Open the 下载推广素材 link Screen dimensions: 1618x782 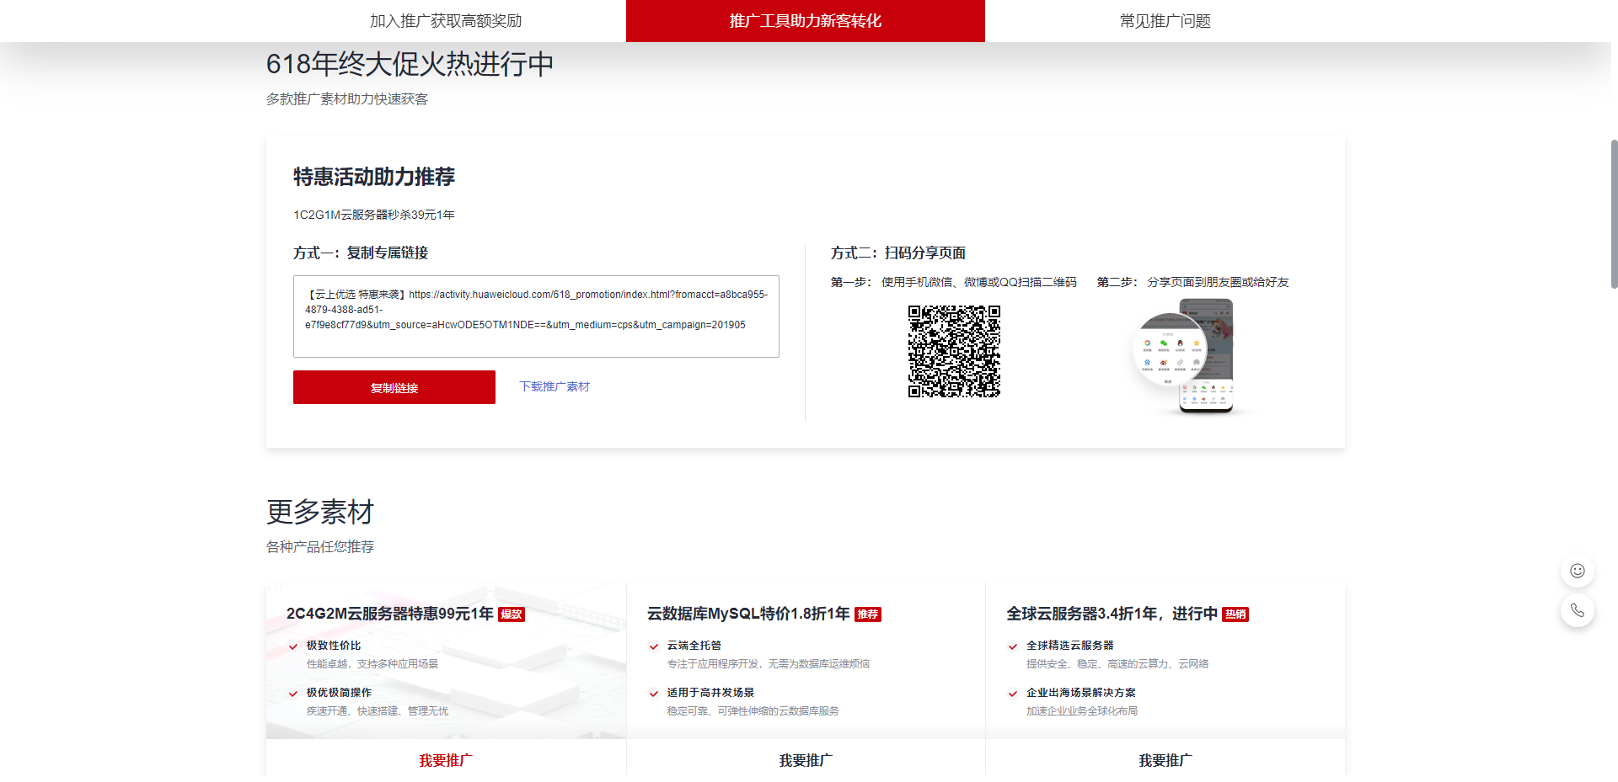pos(555,386)
